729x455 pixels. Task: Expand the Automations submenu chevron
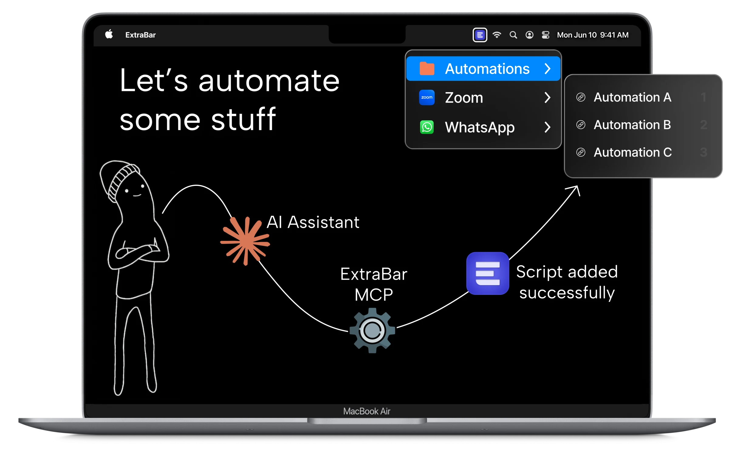click(x=547, y=69)
